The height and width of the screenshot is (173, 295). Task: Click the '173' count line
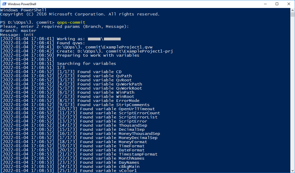pyautogui.click(x=32, y=68)
